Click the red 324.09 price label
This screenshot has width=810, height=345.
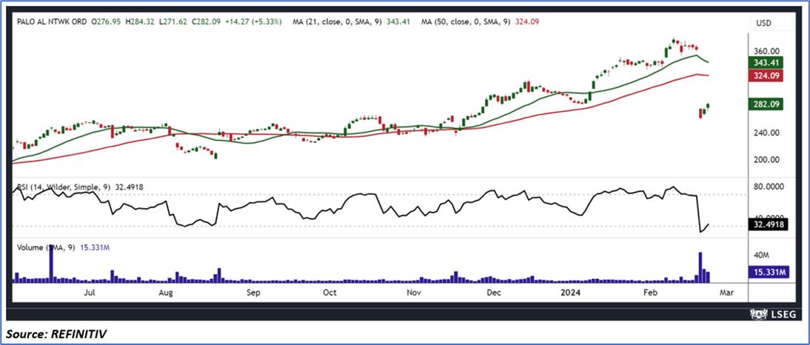tap(767, 76)
